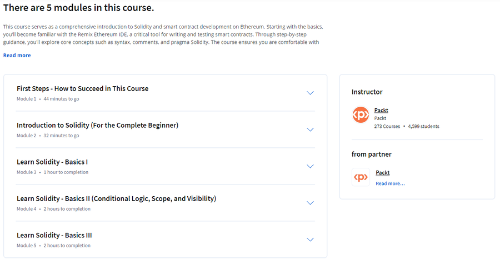Click the 273 Courses instructor stat
Screen dimensions: 500x264
387,126
